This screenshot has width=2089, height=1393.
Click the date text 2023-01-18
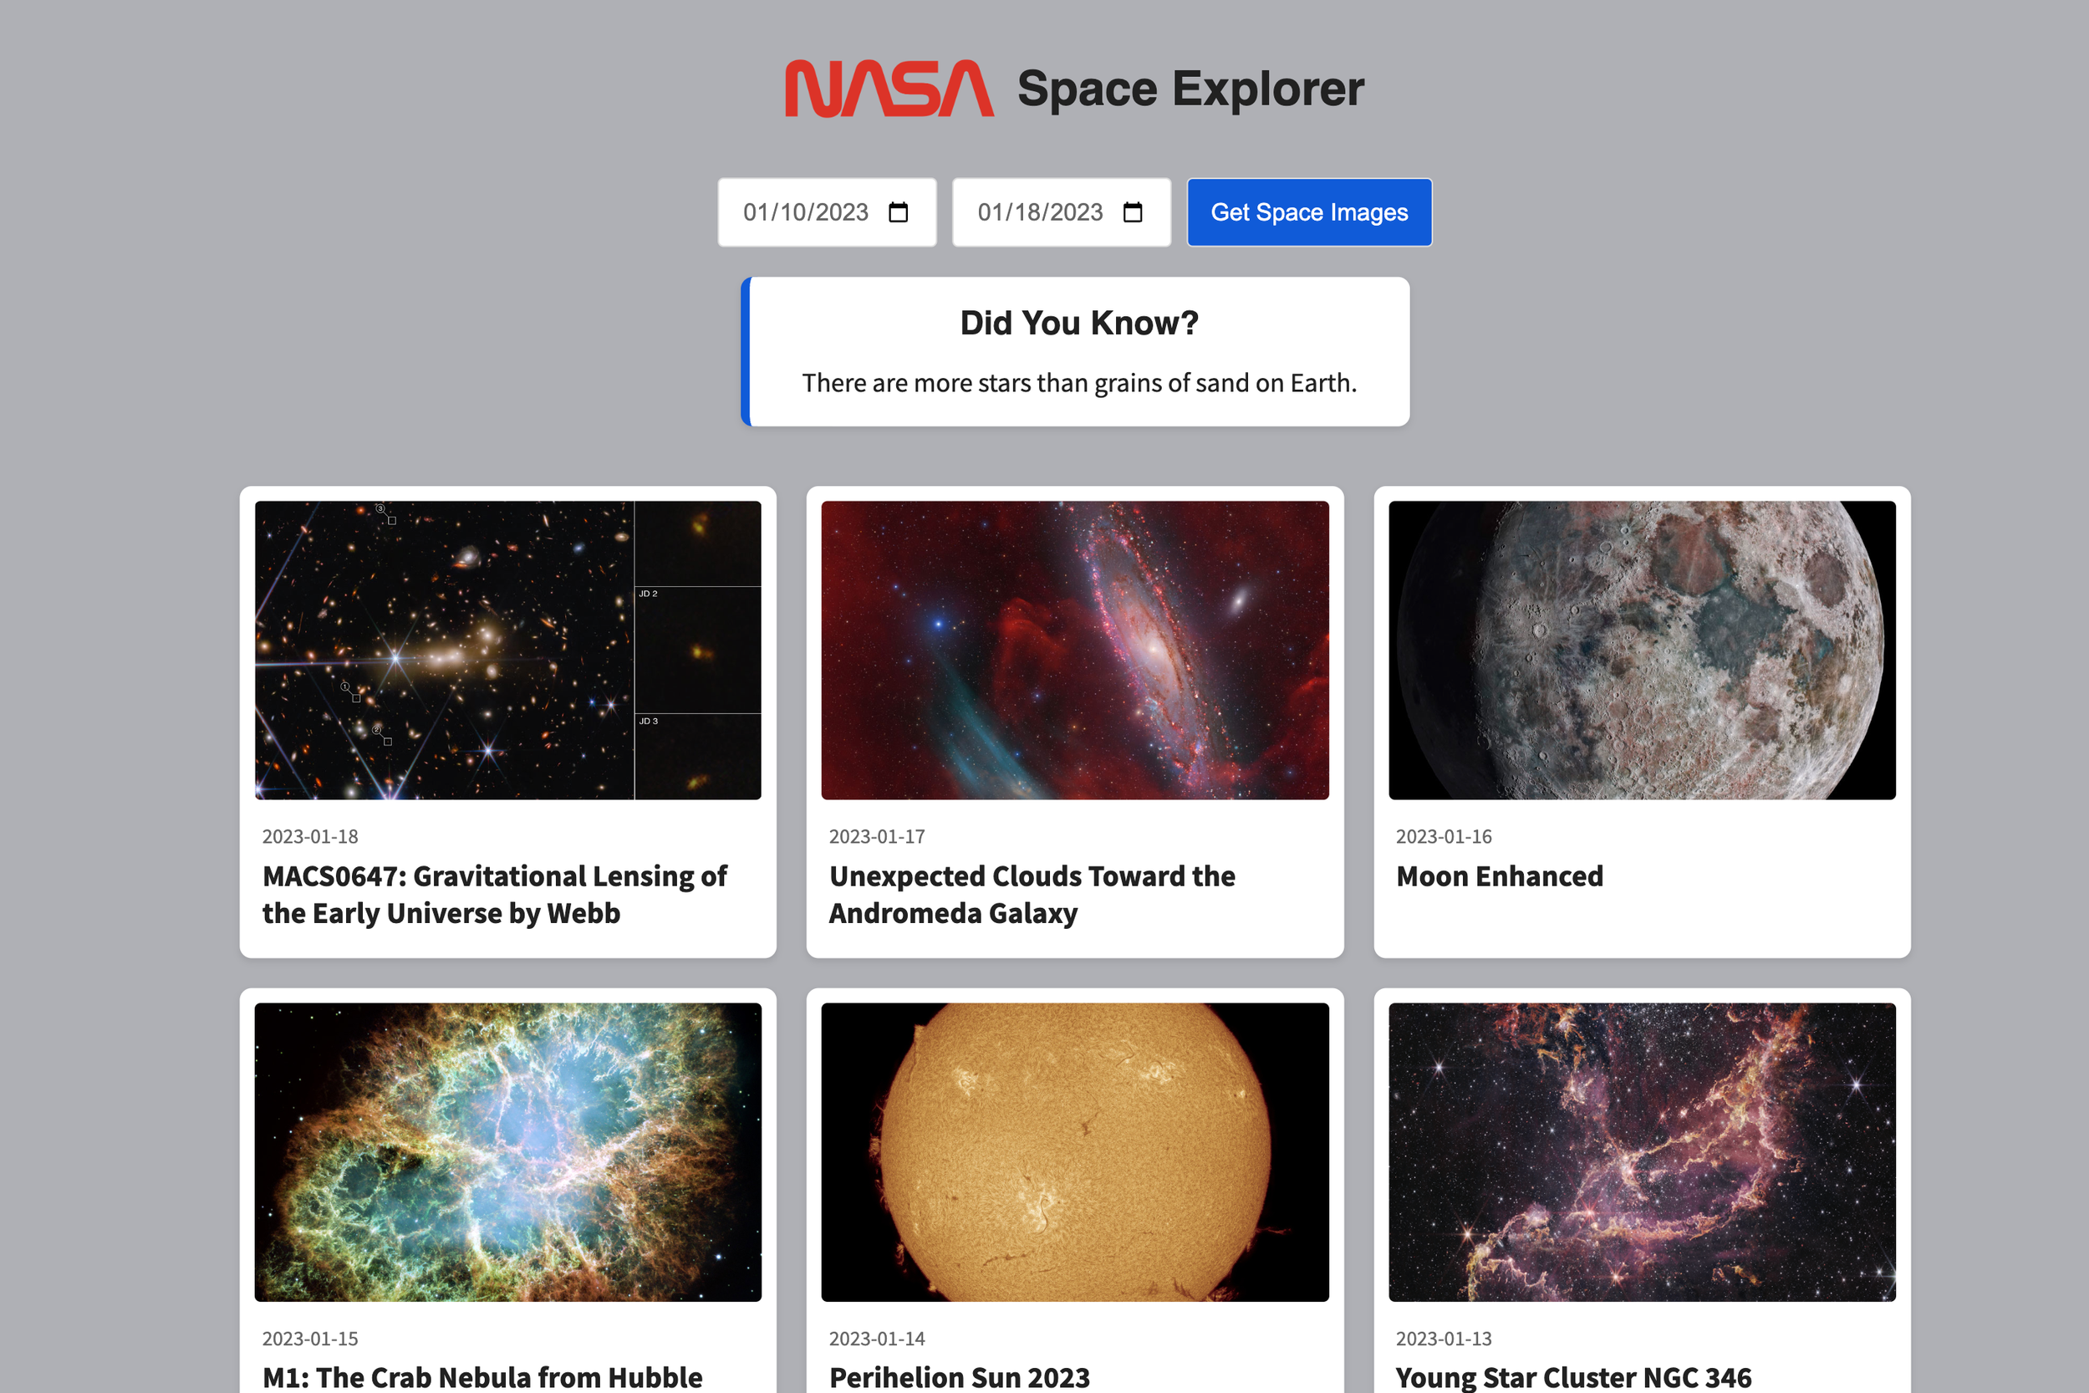[310, 837]
